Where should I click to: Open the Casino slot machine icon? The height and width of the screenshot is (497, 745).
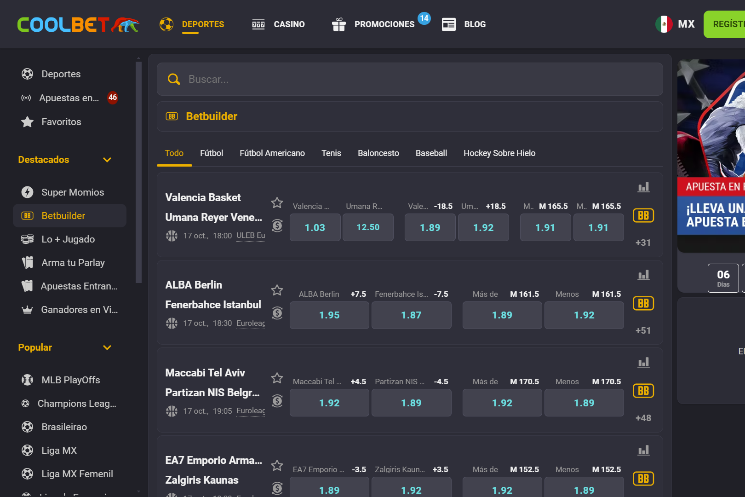click(258, 24)
